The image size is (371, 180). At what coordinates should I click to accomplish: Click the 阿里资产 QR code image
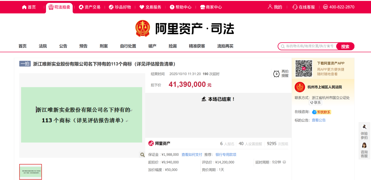[303, 68]
